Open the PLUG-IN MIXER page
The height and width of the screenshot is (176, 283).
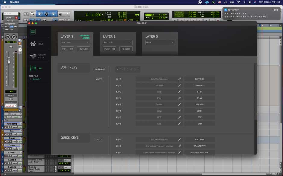click(33, 56)
